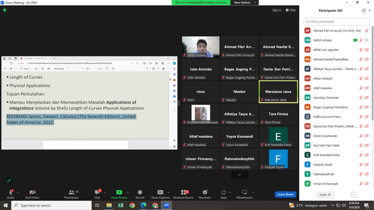The image size is (374, 210).
Task: Click the annotation pencil icon
Action: tap(9, 181)
